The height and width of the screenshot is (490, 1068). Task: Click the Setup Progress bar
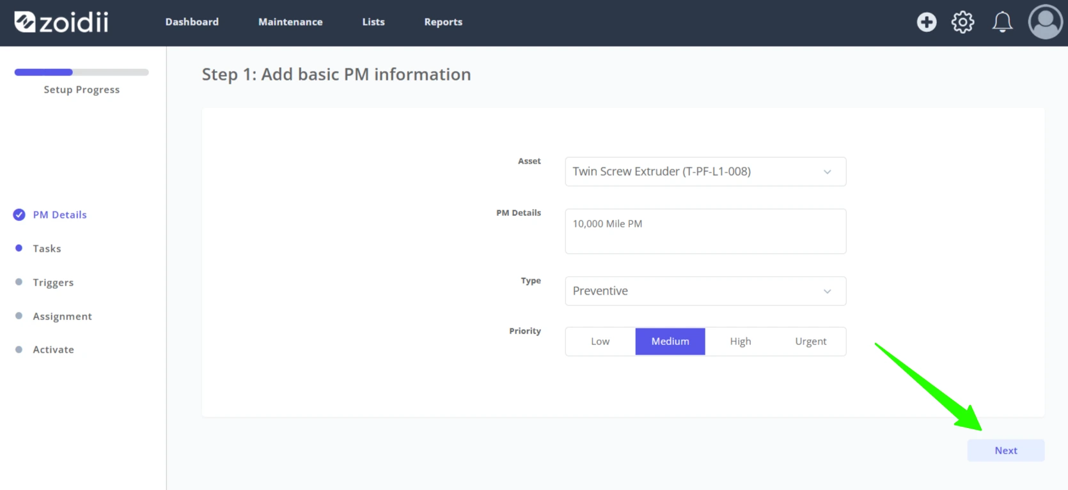(x=82, y=72)
